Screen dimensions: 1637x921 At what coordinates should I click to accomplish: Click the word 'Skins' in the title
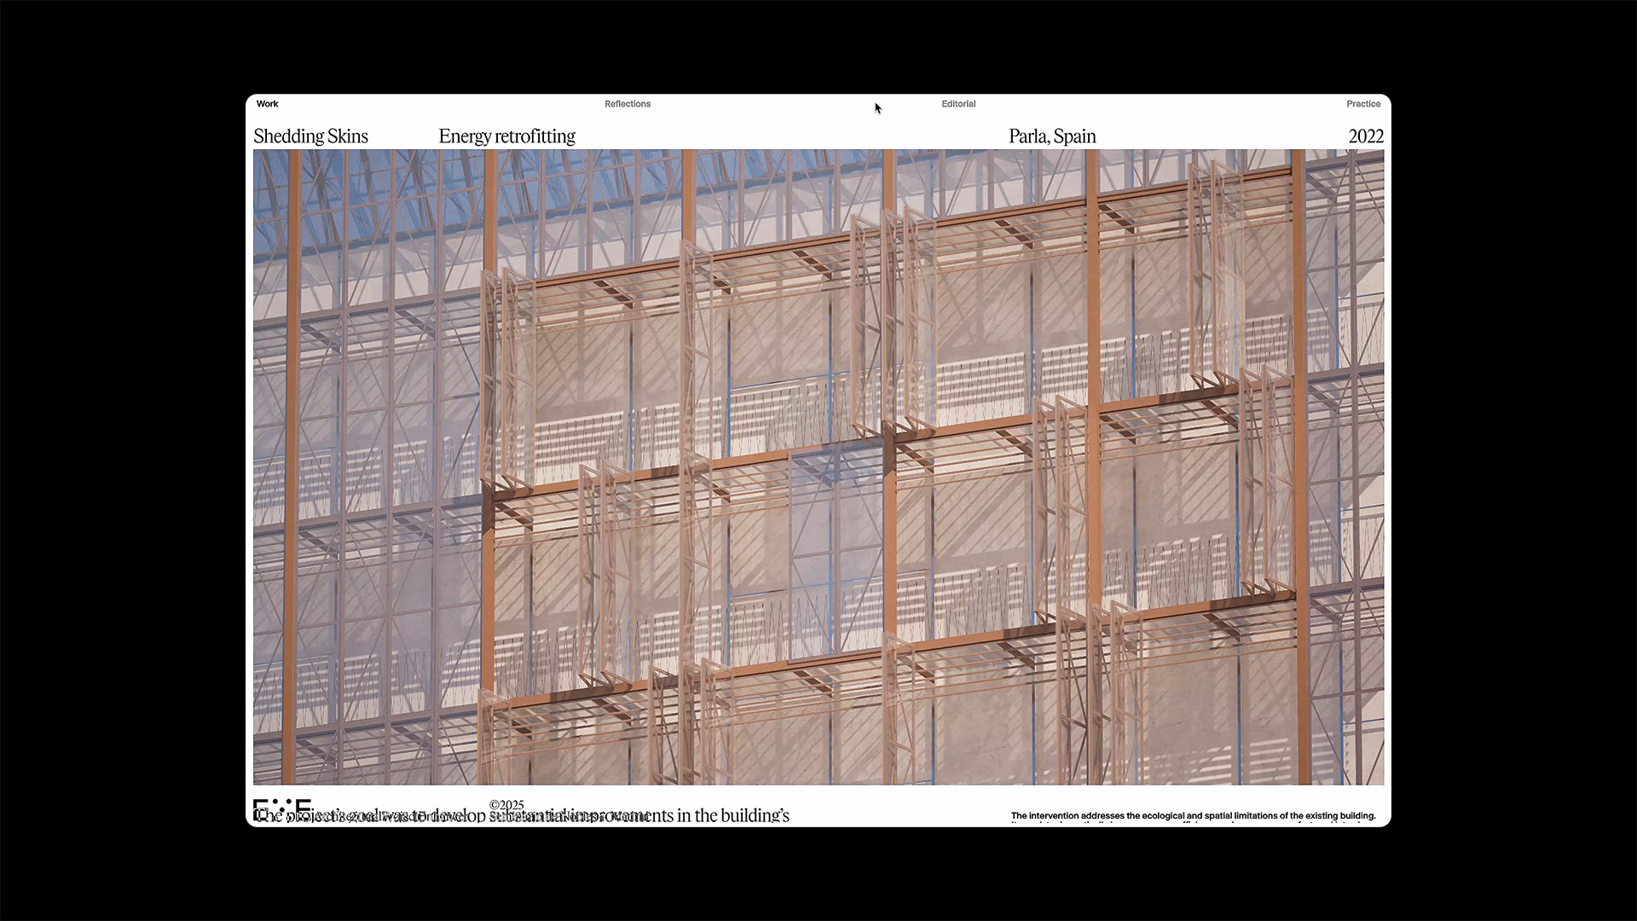(348, 136)
